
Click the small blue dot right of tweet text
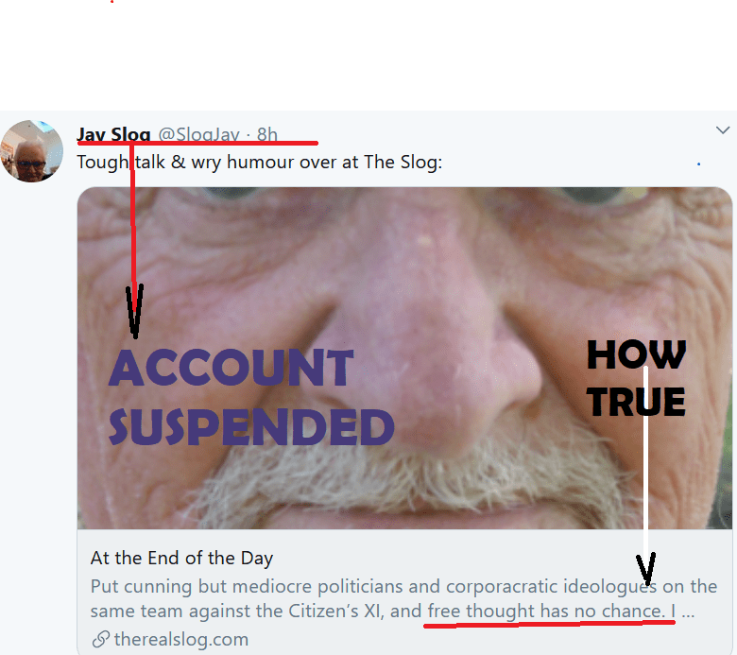[x=698, y=164]
